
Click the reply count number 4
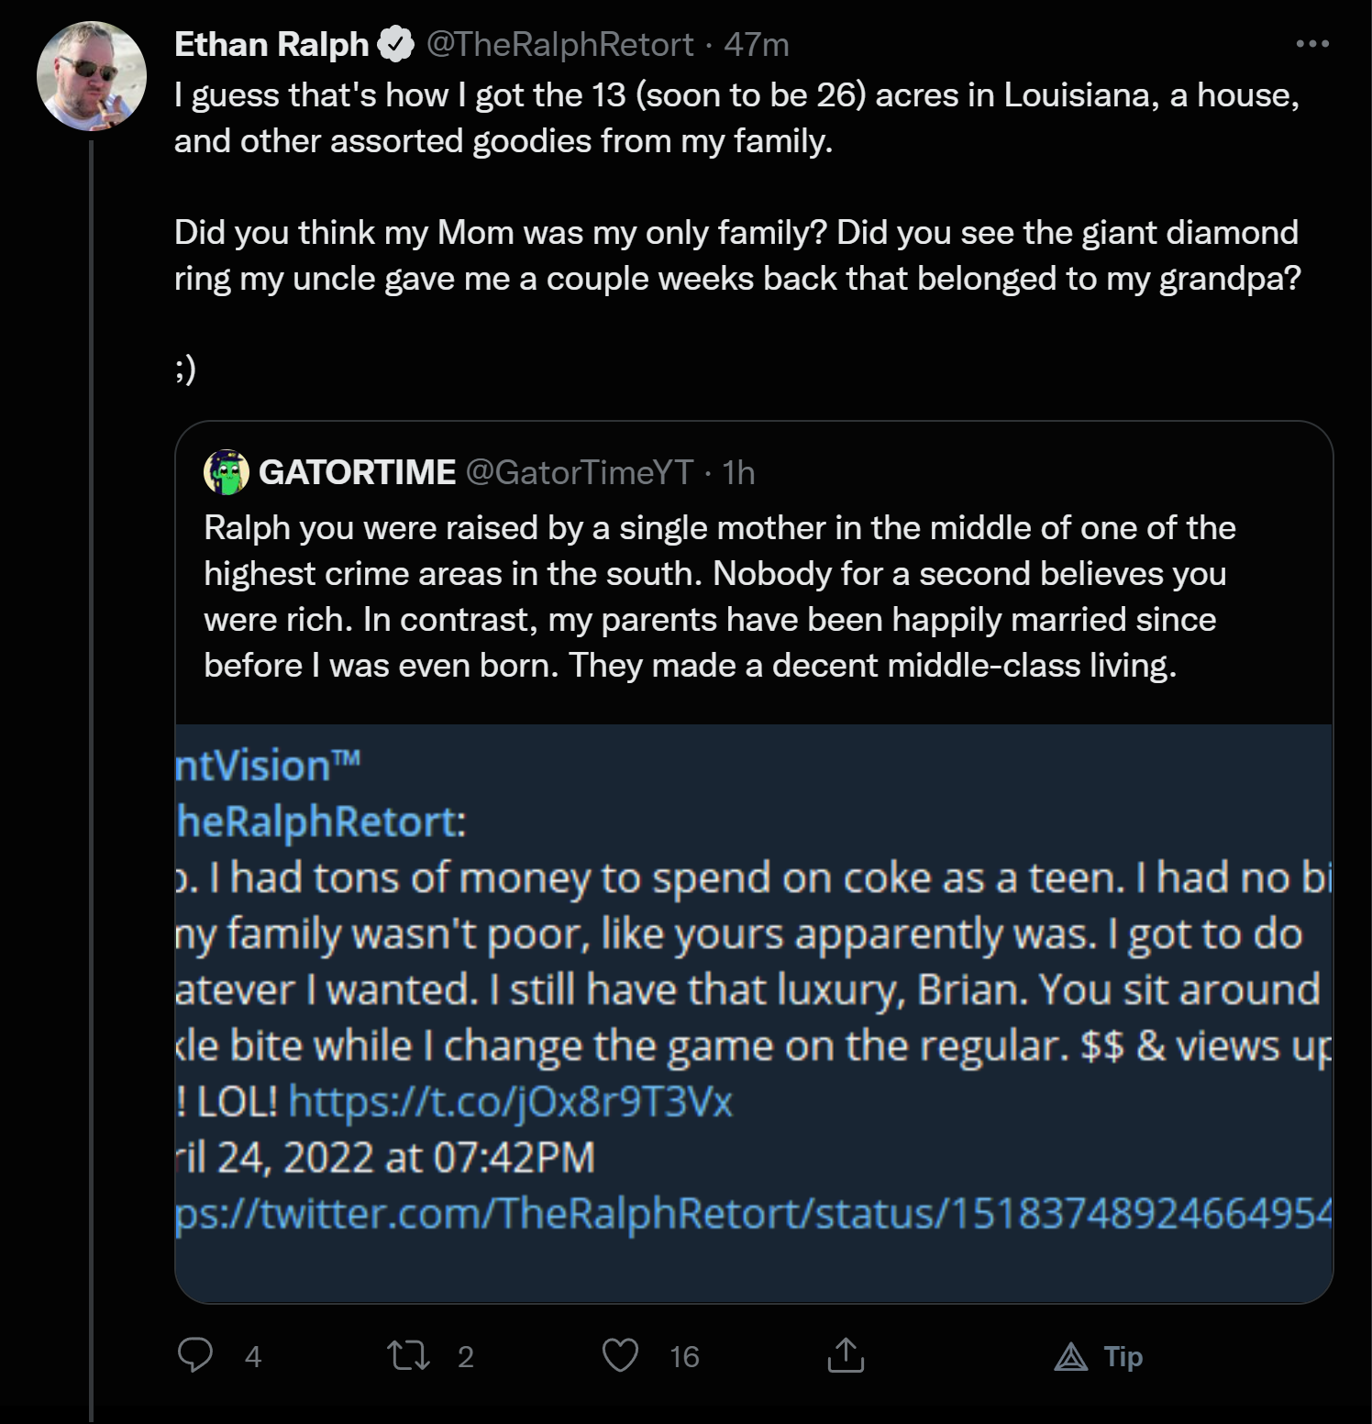click(253, 1356)
